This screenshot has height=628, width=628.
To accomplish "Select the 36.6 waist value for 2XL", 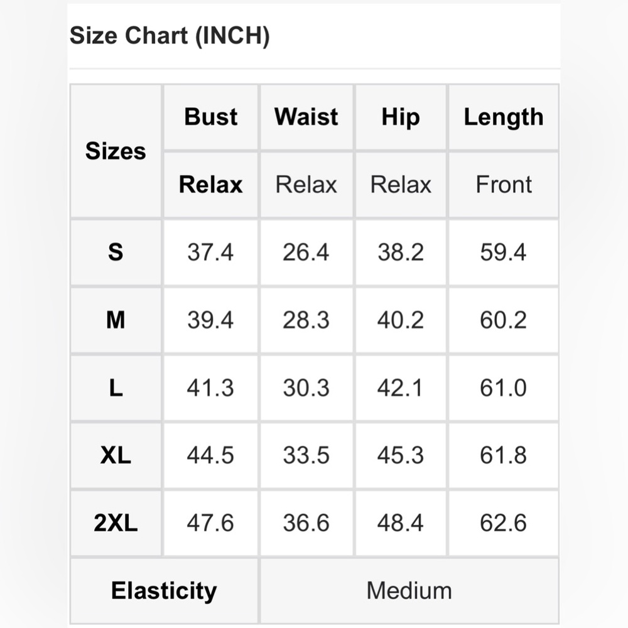I will coord(306,523).
